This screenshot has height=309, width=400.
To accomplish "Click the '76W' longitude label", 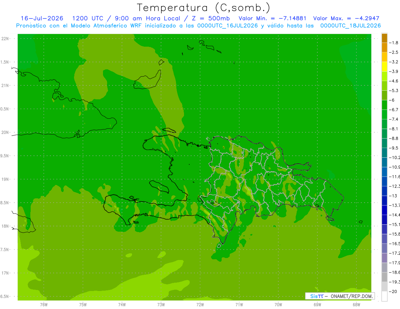I will pos(44,305).
